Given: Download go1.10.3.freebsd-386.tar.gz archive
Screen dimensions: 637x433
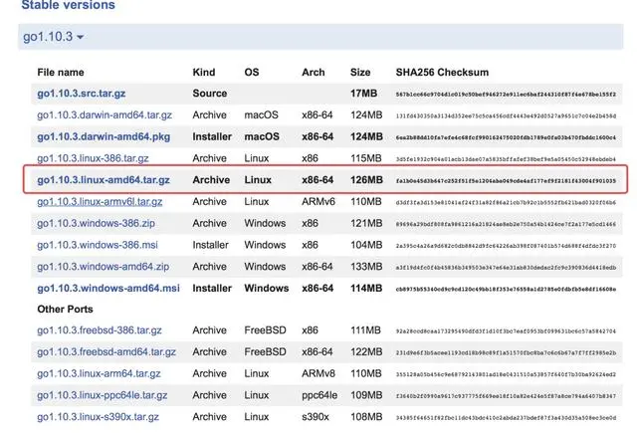Looking at the screenshot, I should click(100, 330).
